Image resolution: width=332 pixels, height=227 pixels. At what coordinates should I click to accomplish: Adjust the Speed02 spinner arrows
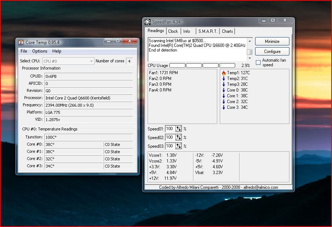pos(179,137)
